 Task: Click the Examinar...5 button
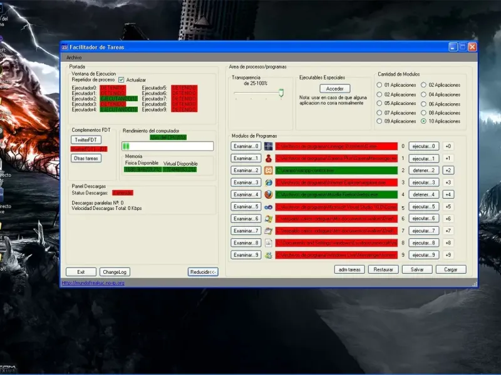245,207
